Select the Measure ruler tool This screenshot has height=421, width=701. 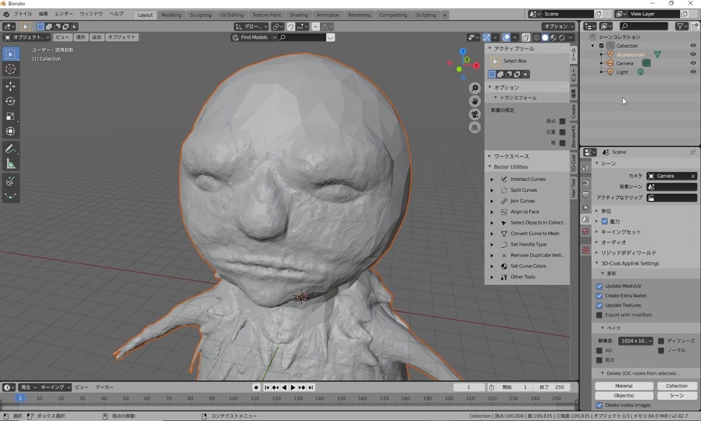[10, 164]
